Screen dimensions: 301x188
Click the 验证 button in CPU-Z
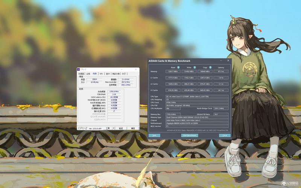point(121,128)
